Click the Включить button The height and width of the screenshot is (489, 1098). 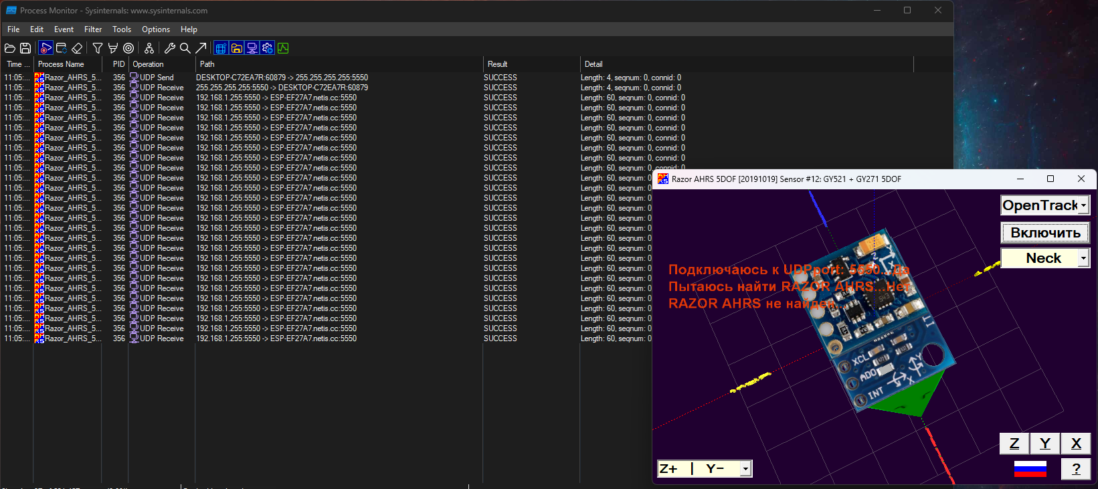pos(1045,233)
